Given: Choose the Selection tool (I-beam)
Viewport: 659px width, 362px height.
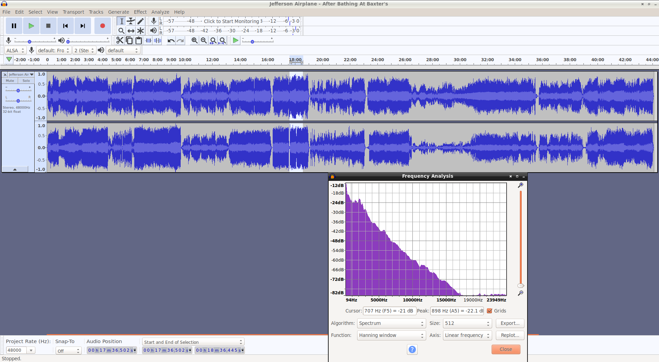Looking at the screenshot, I should pyautogui.click(x=122, y=21).
